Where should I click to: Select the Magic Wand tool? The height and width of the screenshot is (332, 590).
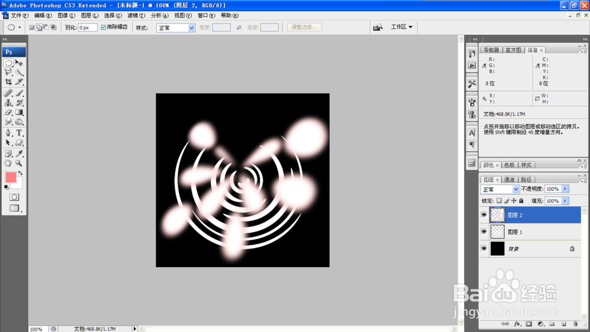[19, 72]
